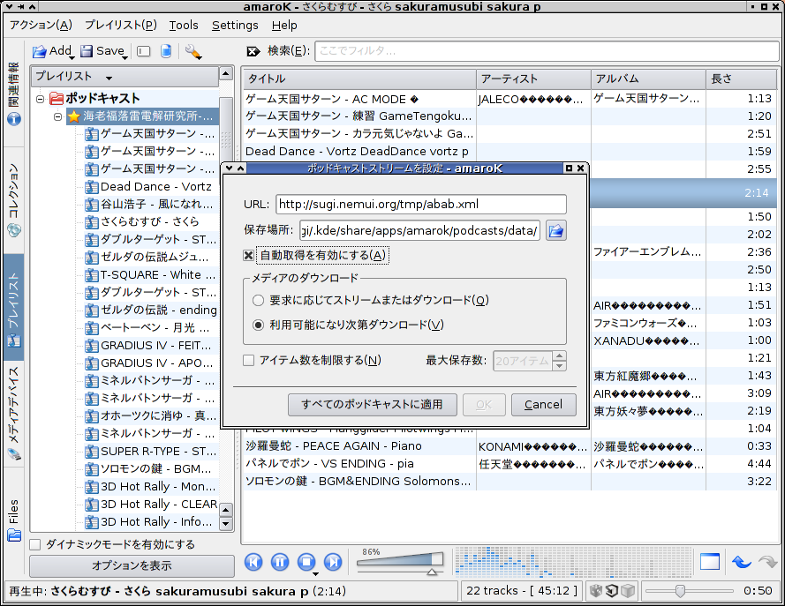785x606 pixels.
Task: Select 3D Hot Rally - CLEAR tree item
Action: click(159, 505)
